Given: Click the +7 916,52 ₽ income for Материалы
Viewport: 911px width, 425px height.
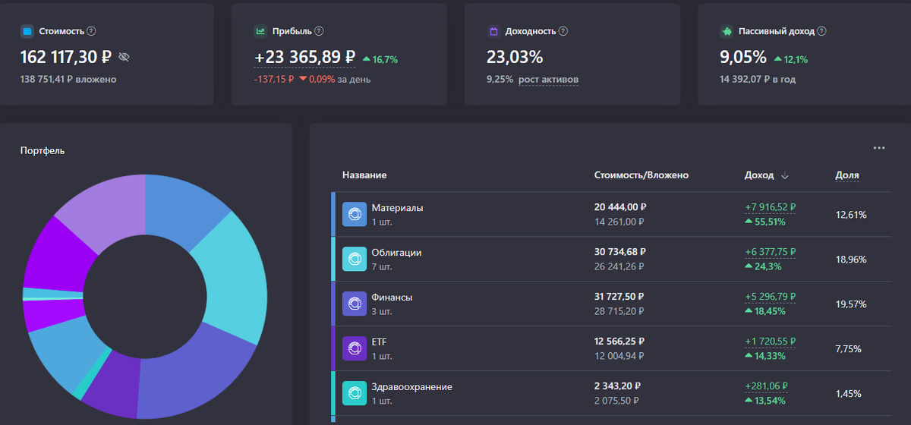Looking at the screenshot, I should click(x=771, y=207).
